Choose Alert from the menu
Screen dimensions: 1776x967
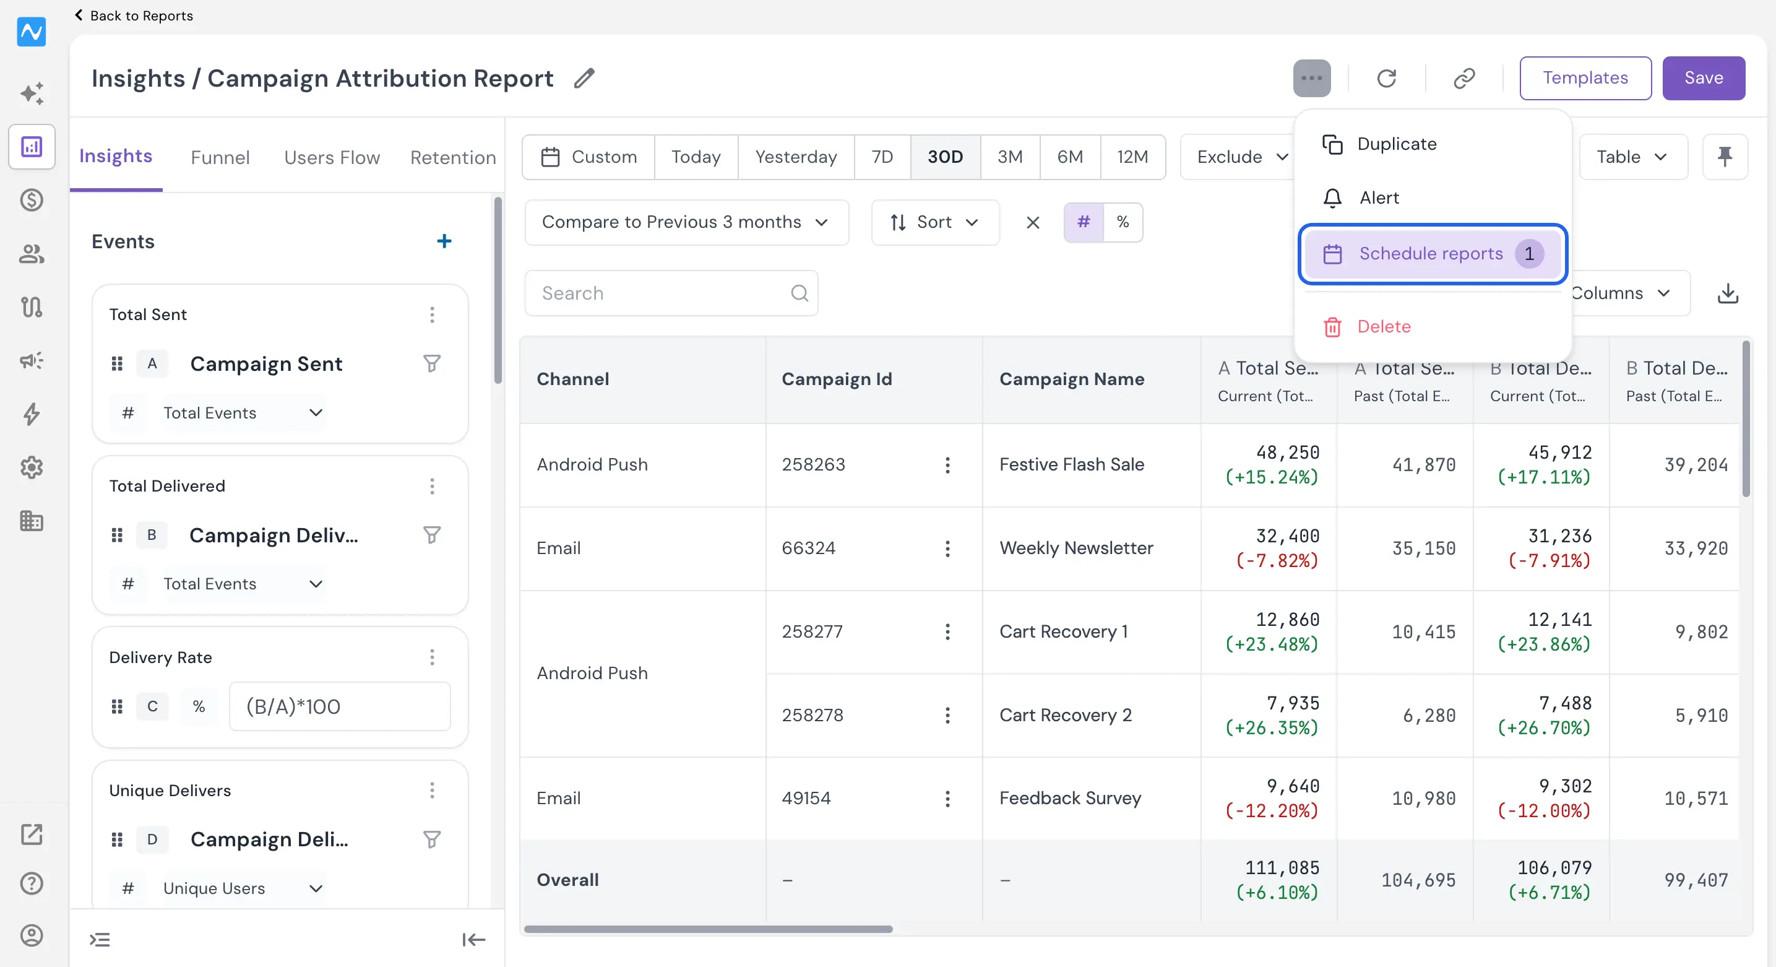click(1433, 198)
